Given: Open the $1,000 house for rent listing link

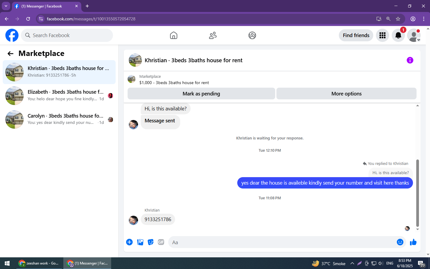Looking at the screenshot, I should click(x=174, y=83).
